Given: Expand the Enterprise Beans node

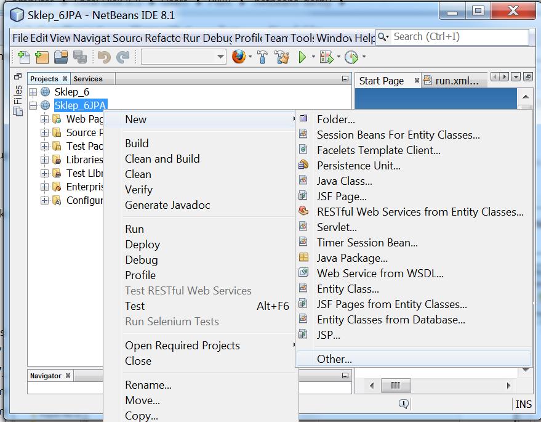Looking at the screenshot, I should [x=44, y=187].
